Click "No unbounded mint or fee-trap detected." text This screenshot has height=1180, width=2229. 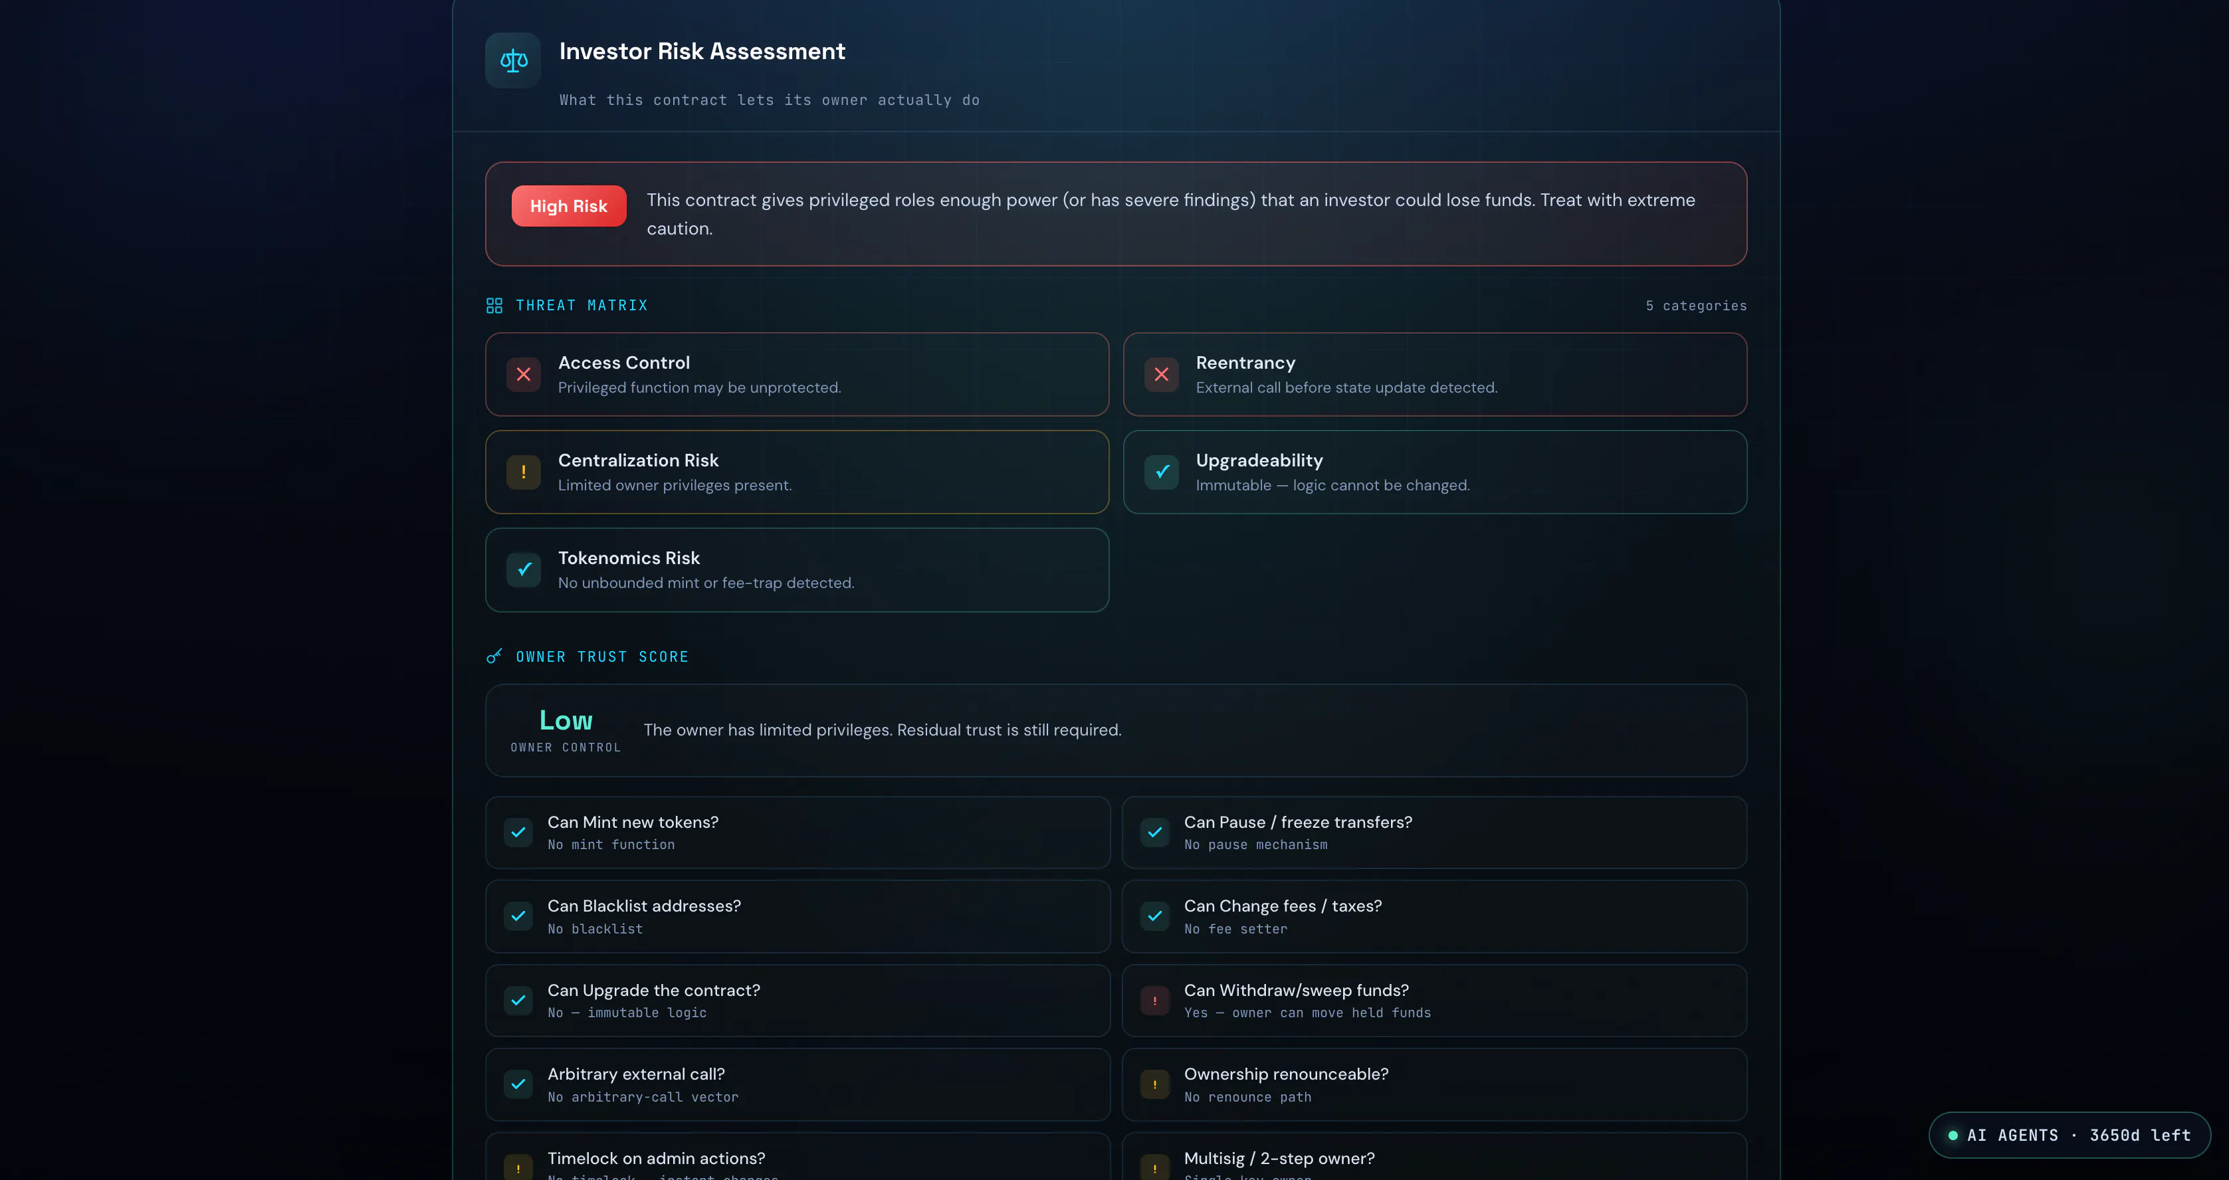(706, 583)
